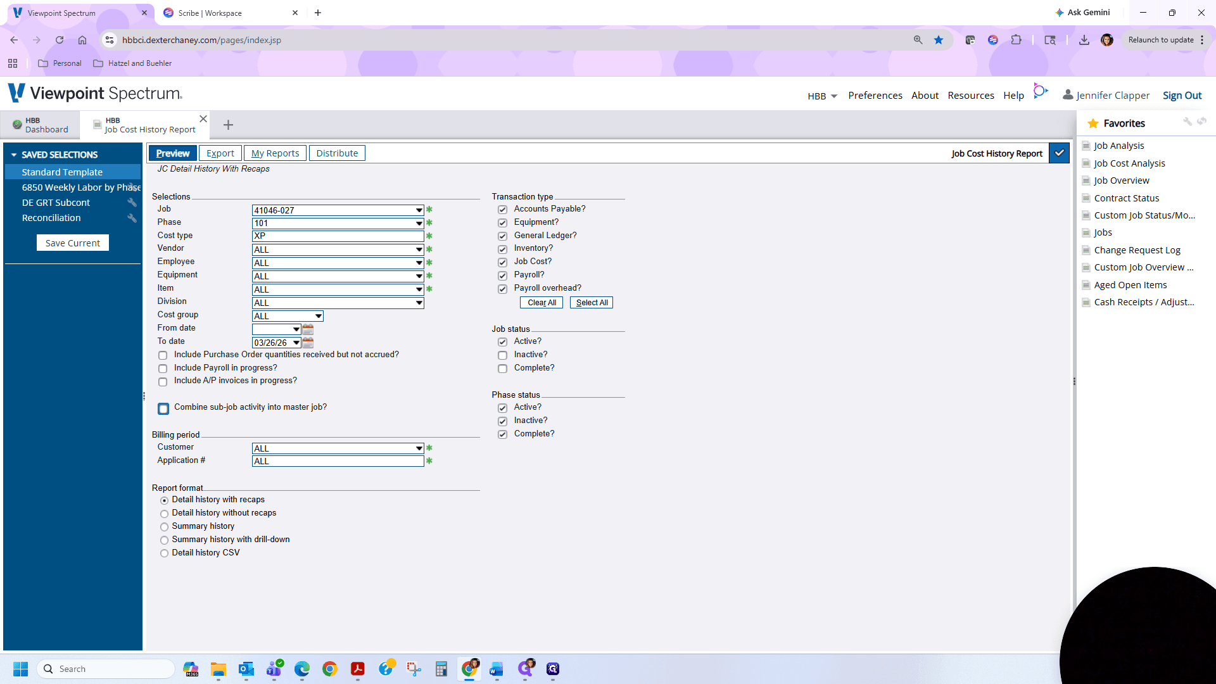Enable Include Payroll in progress checkbox
The image size is (1216, 684).
[x=163, y=369]
